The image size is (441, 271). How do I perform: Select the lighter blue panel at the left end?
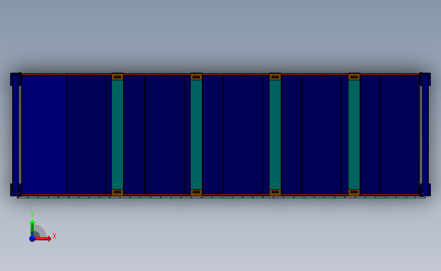pos(44,135)
